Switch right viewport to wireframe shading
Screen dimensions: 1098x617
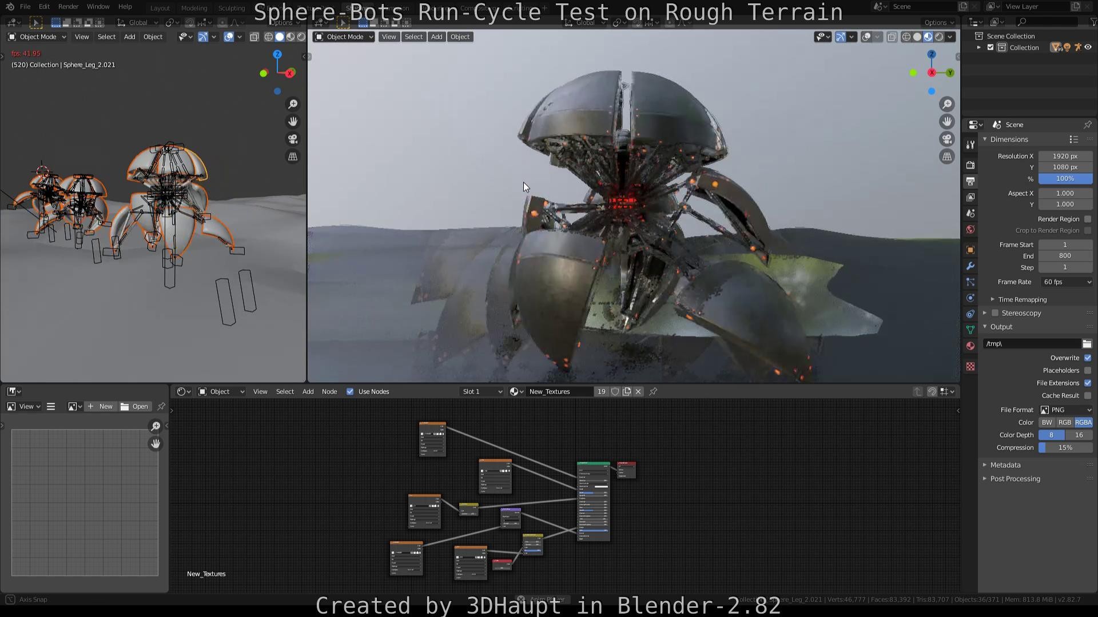(x=906, y=37)
